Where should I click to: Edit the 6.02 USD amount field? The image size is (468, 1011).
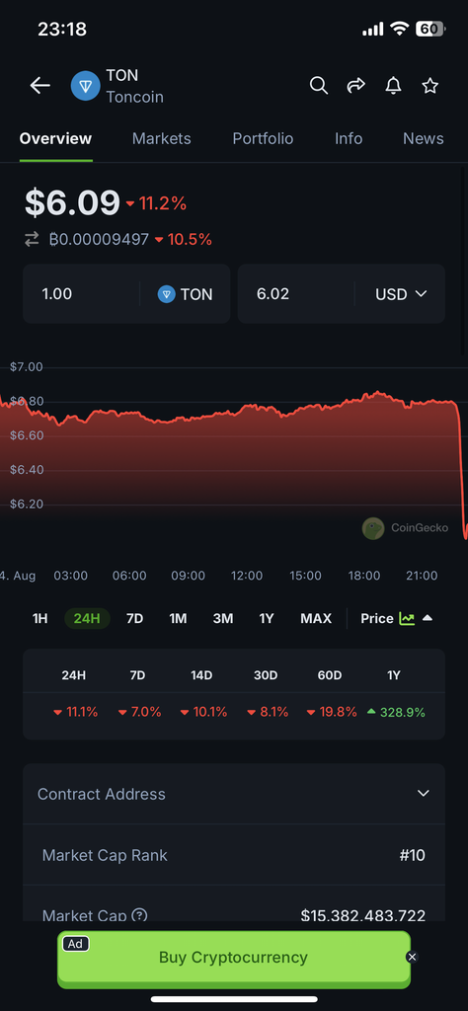coord(296,294)
